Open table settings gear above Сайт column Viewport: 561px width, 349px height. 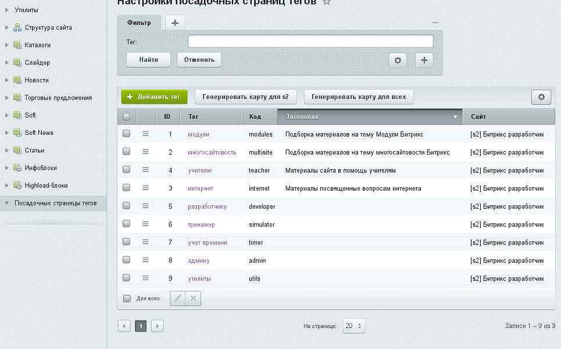point(541,97)
